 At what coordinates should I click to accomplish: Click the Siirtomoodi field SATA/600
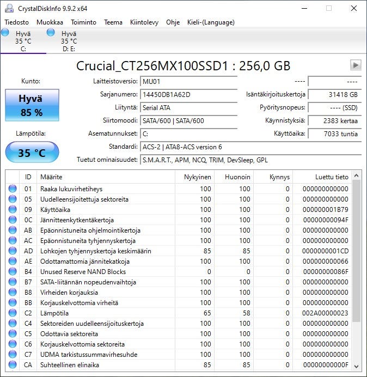pyautogui.click(x=188, y=121)
